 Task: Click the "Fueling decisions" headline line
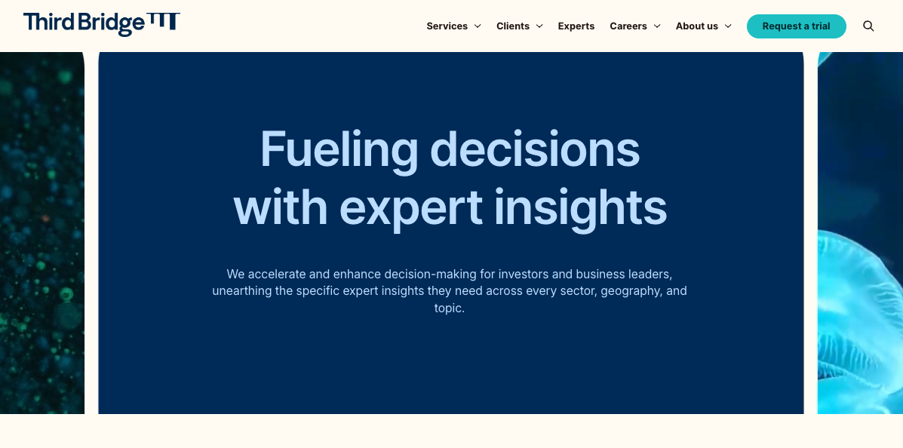450,149
